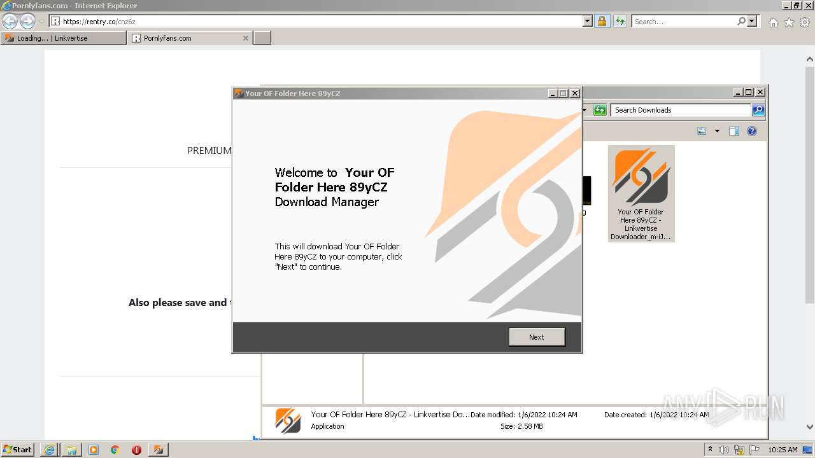Open Opera taskbar icon
The height and width of the screenshot is (458, 815).
pyautogui.click(x=136, y=450)
